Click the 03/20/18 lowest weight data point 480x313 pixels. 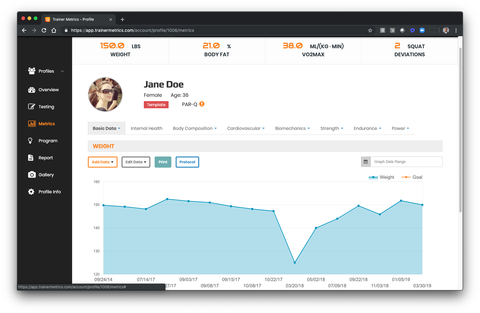coord(295,263)
